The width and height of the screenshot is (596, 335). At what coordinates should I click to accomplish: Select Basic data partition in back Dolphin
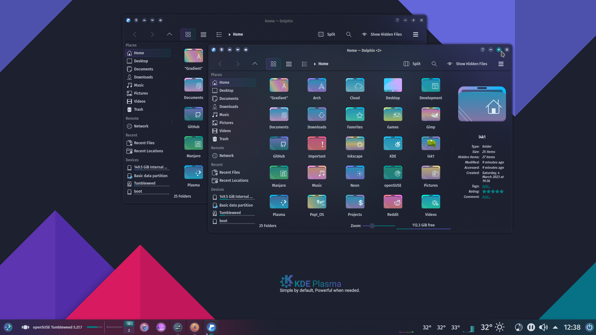(x=148, y=176)
